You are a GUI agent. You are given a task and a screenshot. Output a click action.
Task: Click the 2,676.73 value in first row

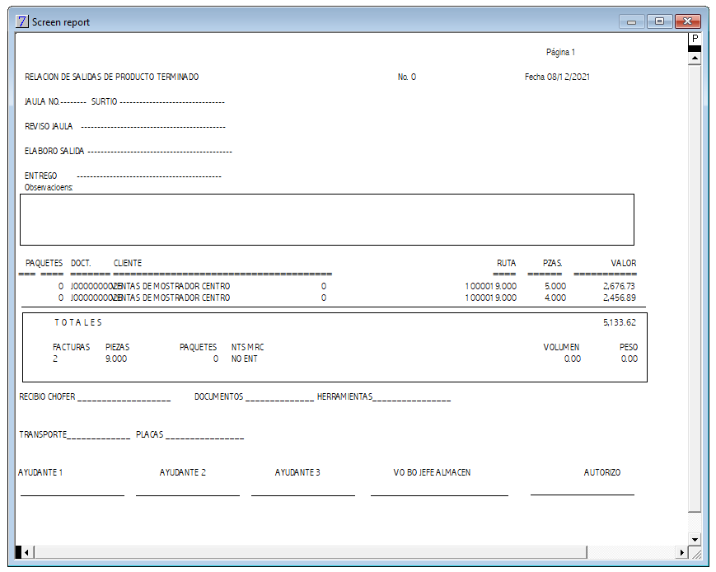click(619, 286)
